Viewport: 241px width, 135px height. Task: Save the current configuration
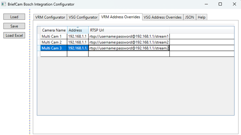[x=14, y=26]
